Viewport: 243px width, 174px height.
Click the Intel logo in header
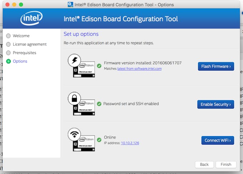point(31,18)
